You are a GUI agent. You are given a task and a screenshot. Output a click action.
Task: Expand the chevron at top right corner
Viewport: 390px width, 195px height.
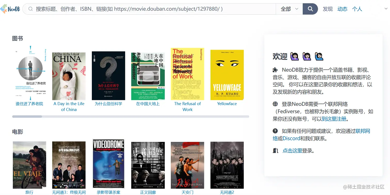coord(386,9)
